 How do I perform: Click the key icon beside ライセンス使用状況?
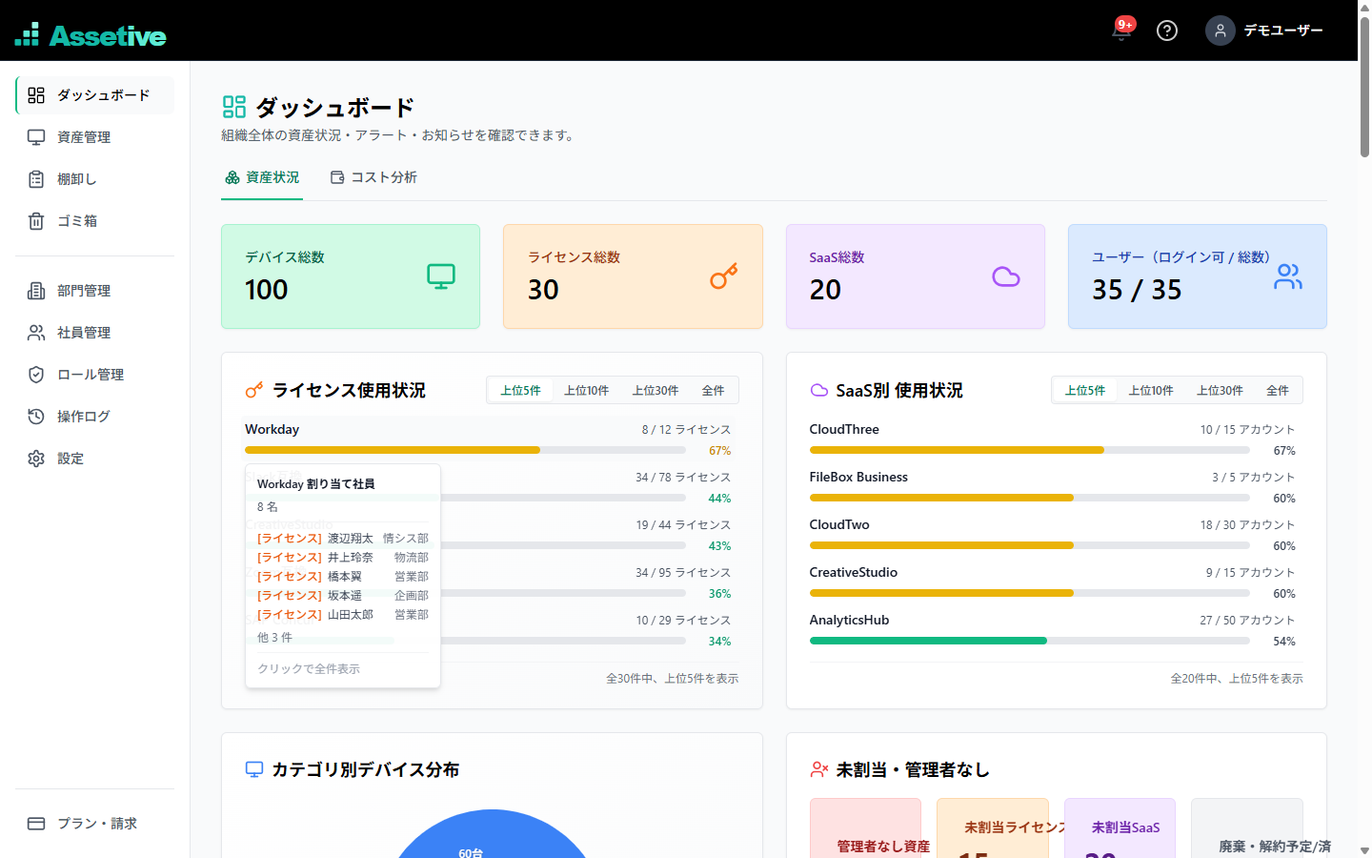point(253,391)
